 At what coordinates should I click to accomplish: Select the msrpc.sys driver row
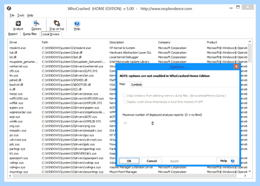pyautogui.click(x=62, y=94)
